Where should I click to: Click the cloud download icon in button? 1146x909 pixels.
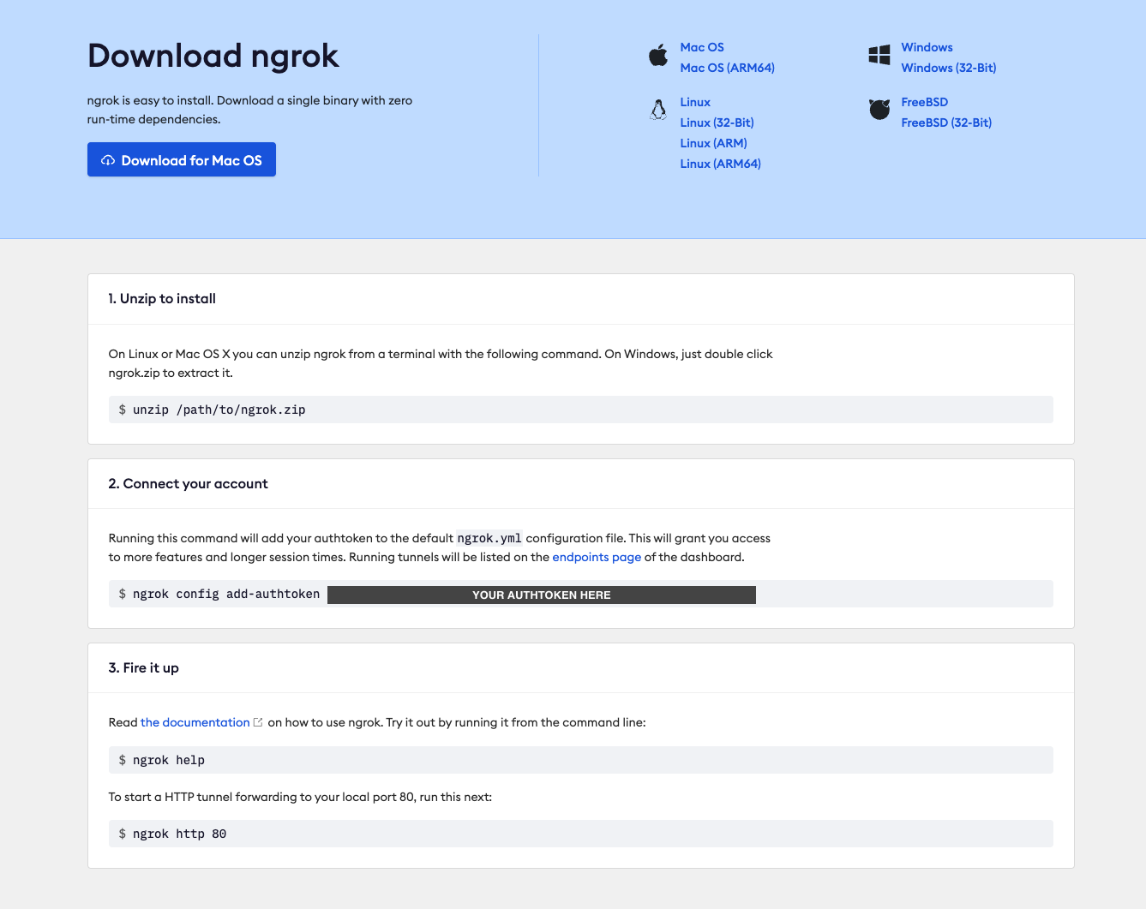[108, 160]
